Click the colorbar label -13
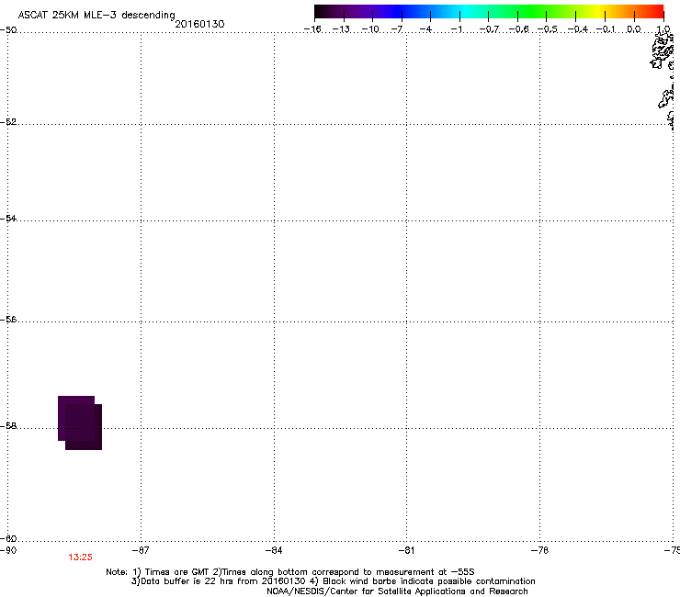The width and height of the screenshot is (680, 597). click(341, 29)
